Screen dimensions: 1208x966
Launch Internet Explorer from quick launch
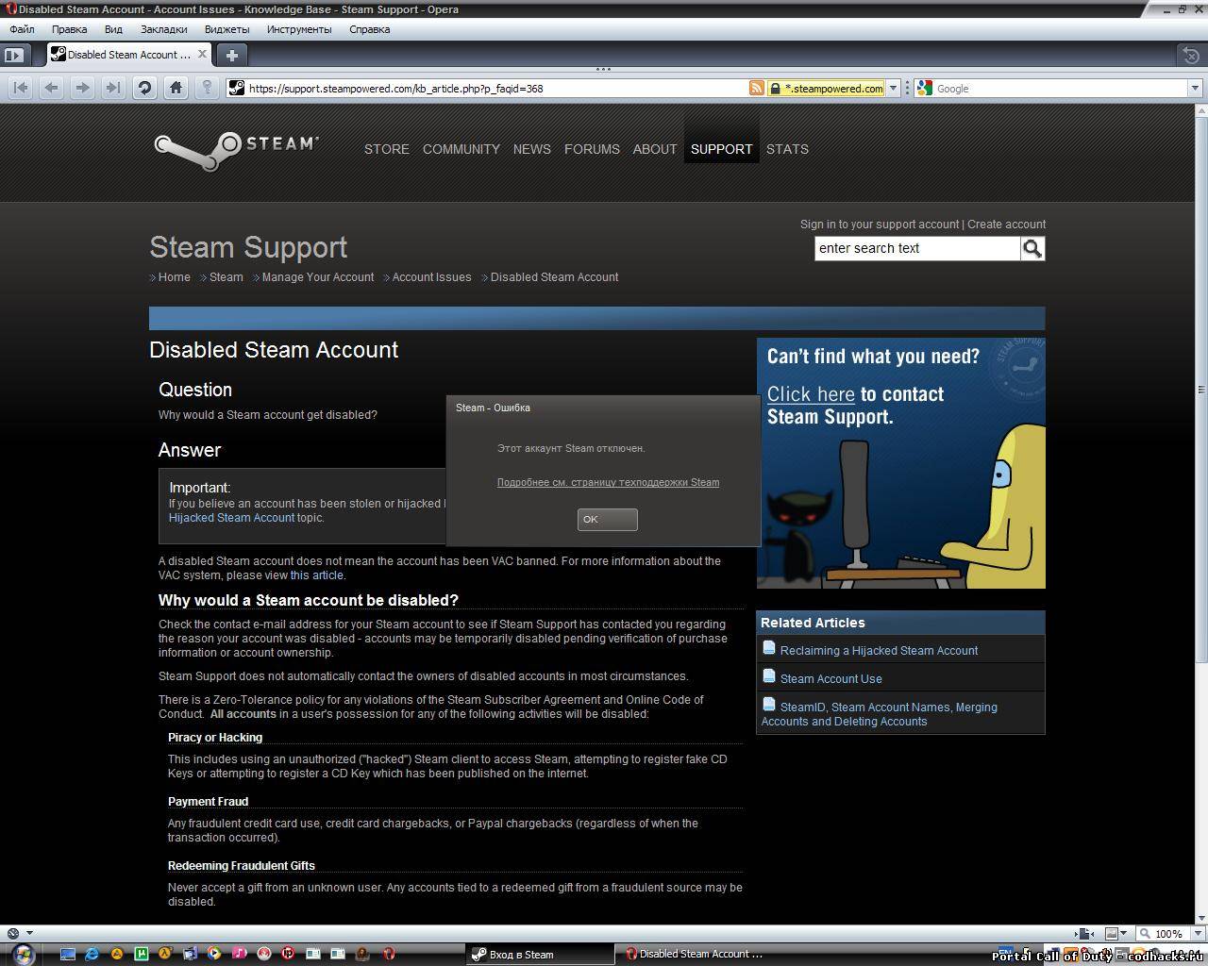92,955
